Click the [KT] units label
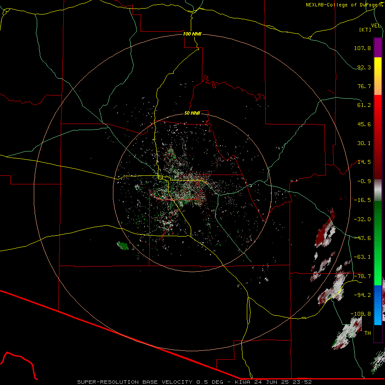Image resolution: width=385 pixels, height=385 pixels. tap(365, 30)
